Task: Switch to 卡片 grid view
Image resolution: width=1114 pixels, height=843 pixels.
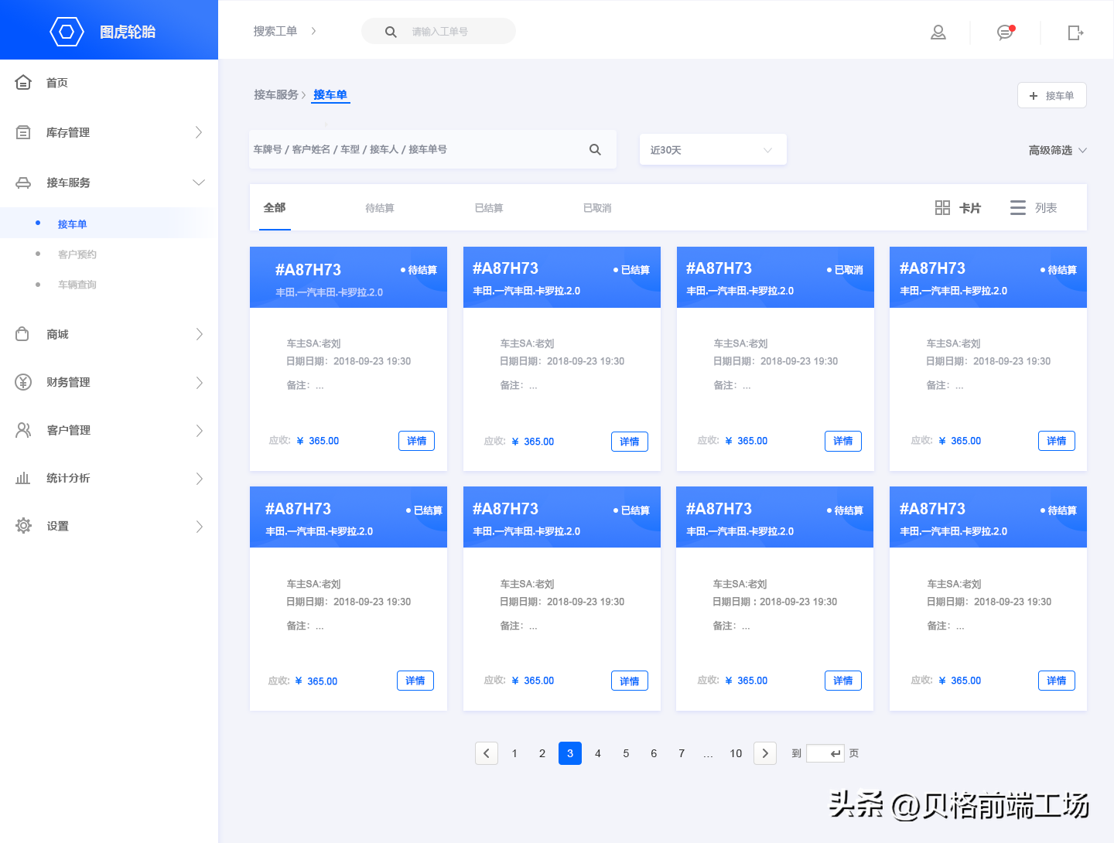Action: click(958, 208)
